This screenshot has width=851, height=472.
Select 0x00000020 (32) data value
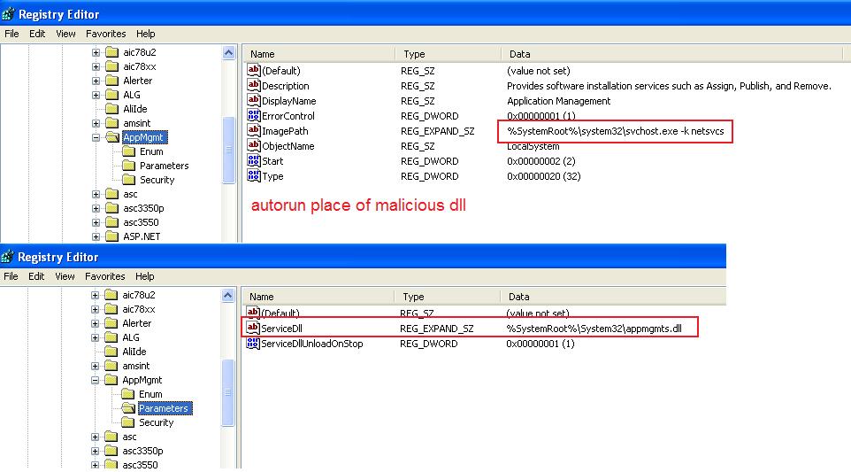click(543, 176)
